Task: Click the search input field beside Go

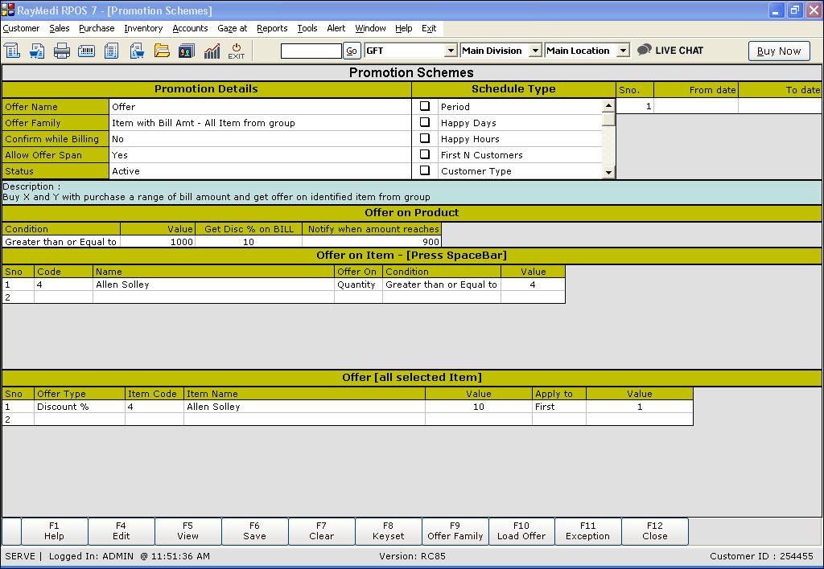Action: 311,51
